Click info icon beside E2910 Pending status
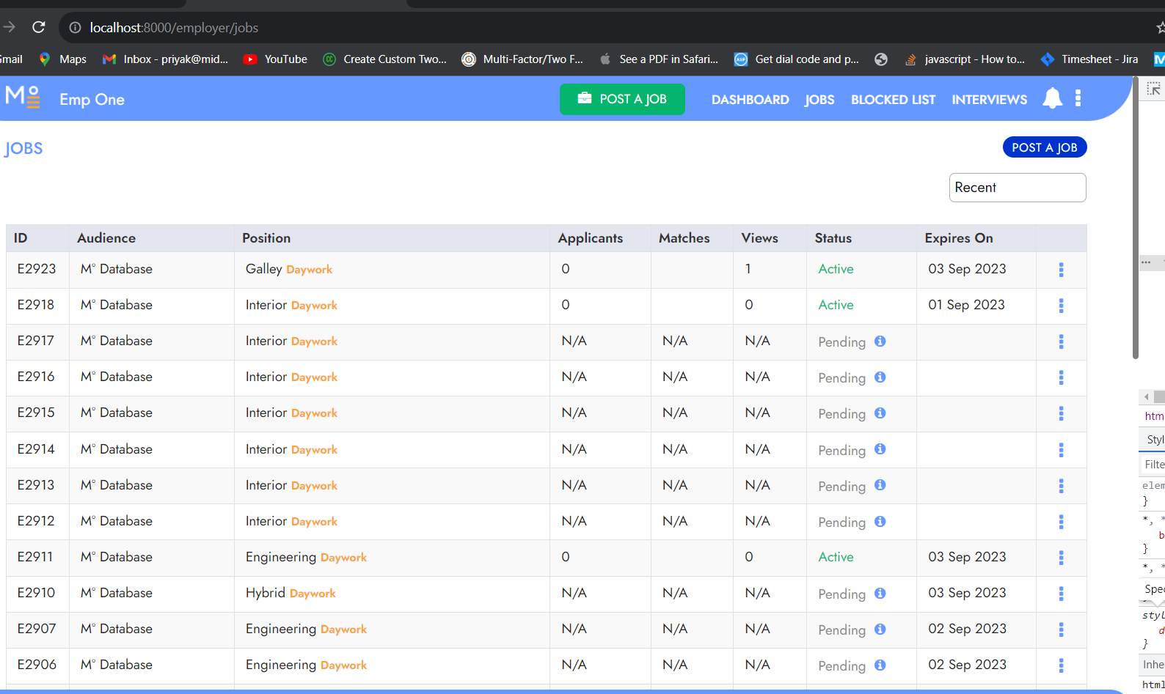The image size is (1165, 694). pyautogui.click(x=880, y=594)
